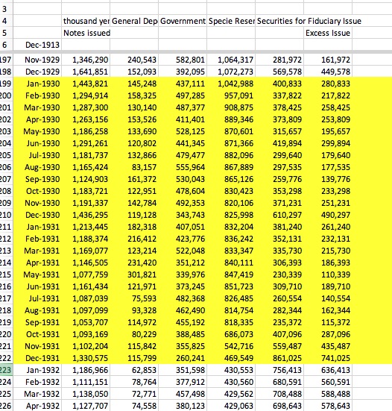Screen dimensions: 392x411
Task: Click cell with value 75,593
Action: (x=134, y=298)
